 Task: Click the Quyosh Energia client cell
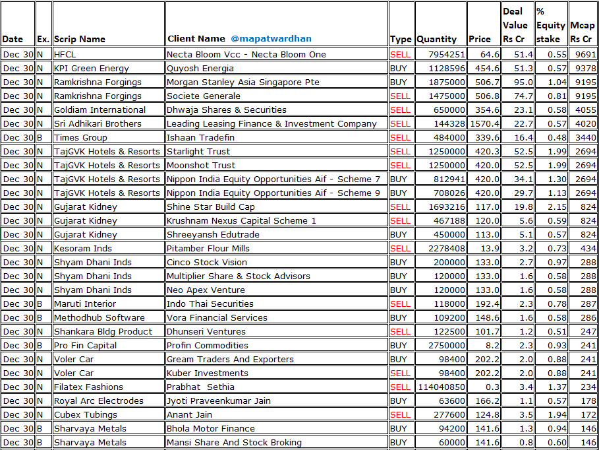277,68
